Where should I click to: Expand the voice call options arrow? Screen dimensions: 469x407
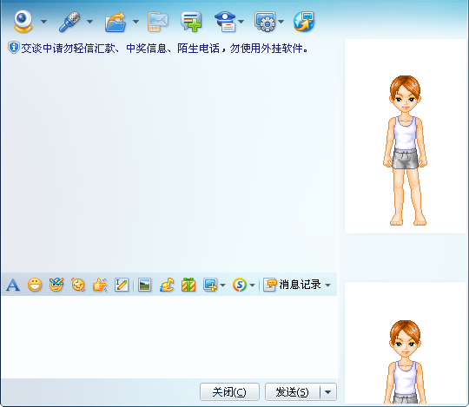point(89,22)
